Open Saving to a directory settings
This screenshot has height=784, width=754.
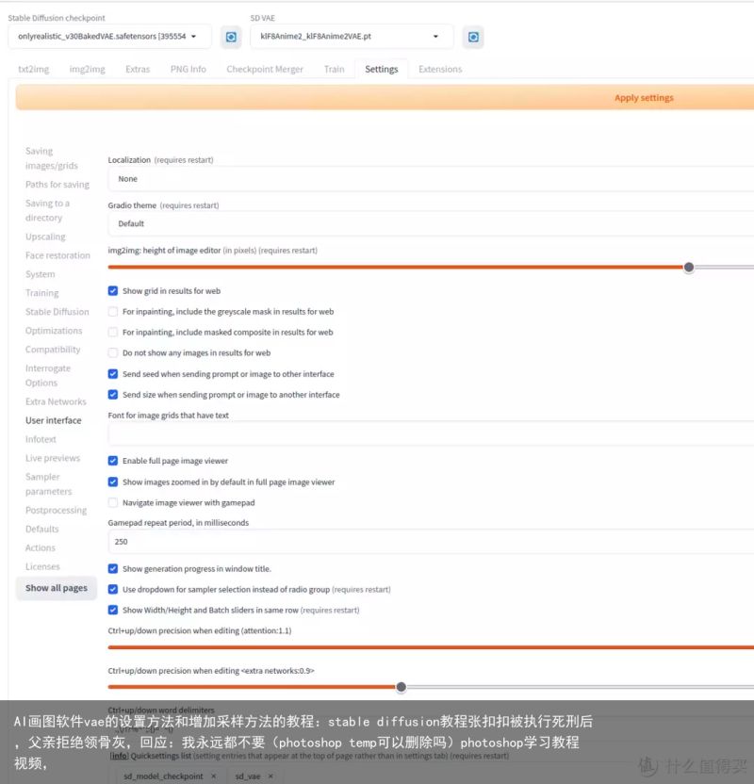point(47,210)
